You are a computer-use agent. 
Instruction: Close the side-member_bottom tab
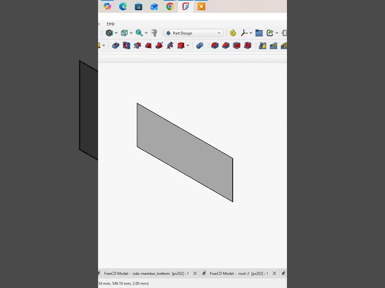coord(195,274)
